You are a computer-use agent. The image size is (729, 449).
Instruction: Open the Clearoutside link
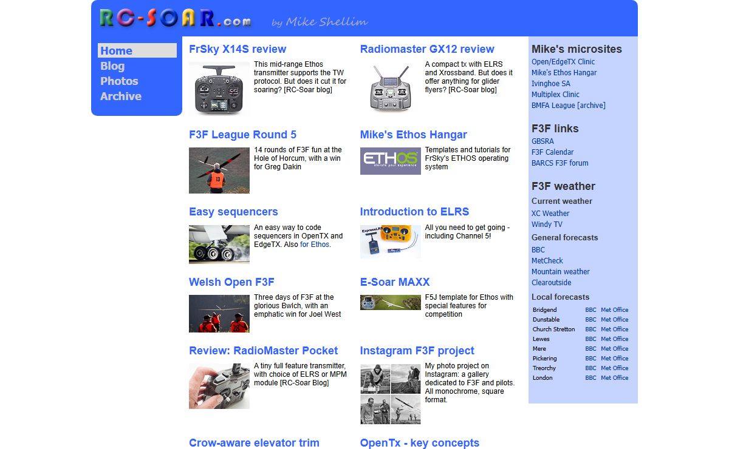tap(552, 283)
